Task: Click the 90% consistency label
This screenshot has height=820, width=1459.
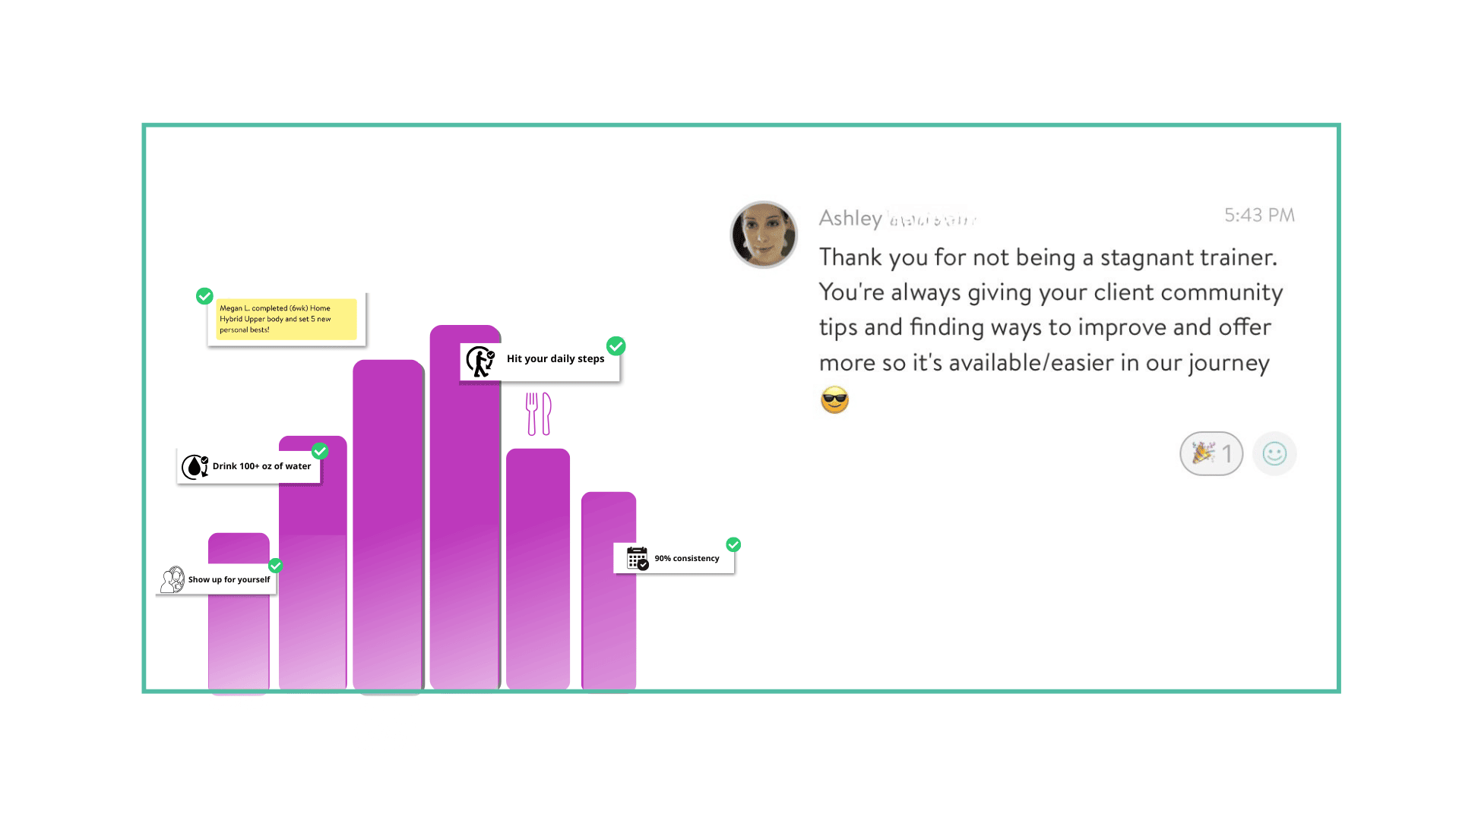Action: click(686, 558)
